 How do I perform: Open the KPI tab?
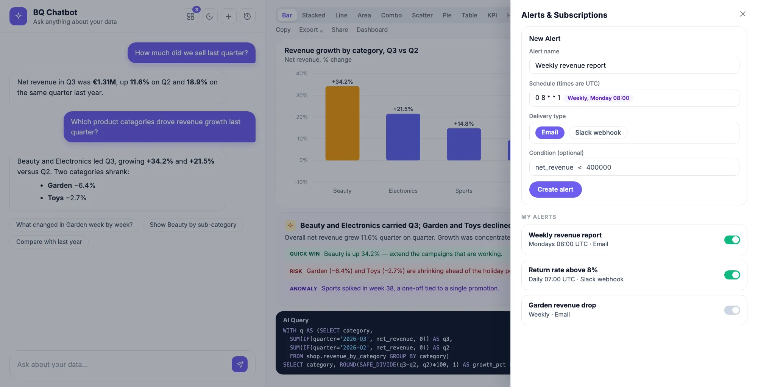[492, 15]
